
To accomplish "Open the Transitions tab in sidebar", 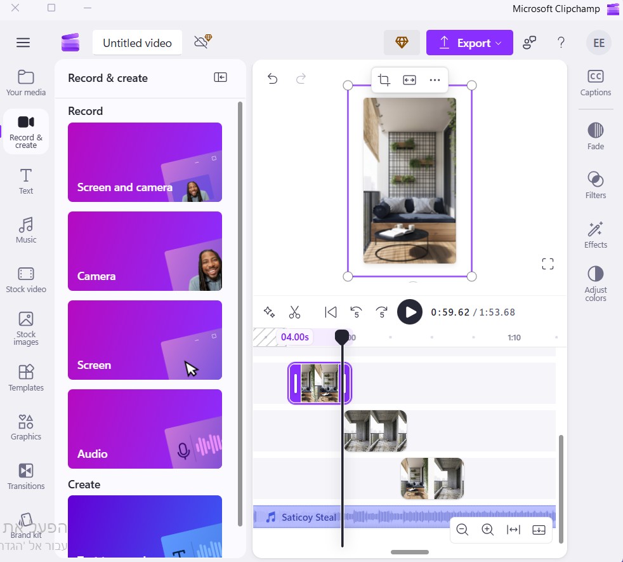I will point(26,476).
